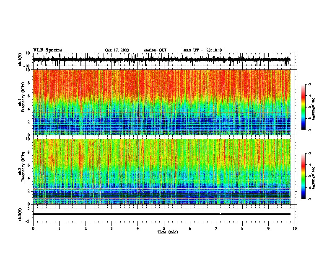
Task: Click the "8" tick on the time axis
Action: click(x=242, y=228)
